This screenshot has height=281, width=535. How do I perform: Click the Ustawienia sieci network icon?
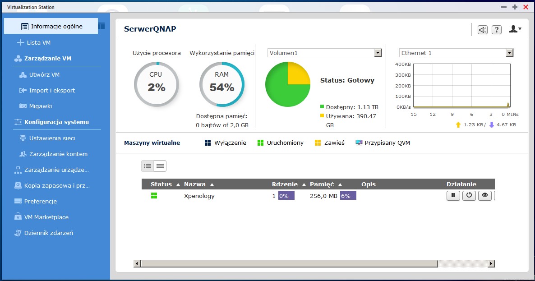[23, 138]
